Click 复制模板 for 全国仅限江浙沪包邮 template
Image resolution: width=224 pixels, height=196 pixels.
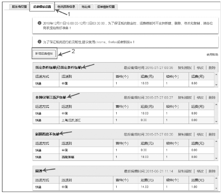click(x=185, y=97)
